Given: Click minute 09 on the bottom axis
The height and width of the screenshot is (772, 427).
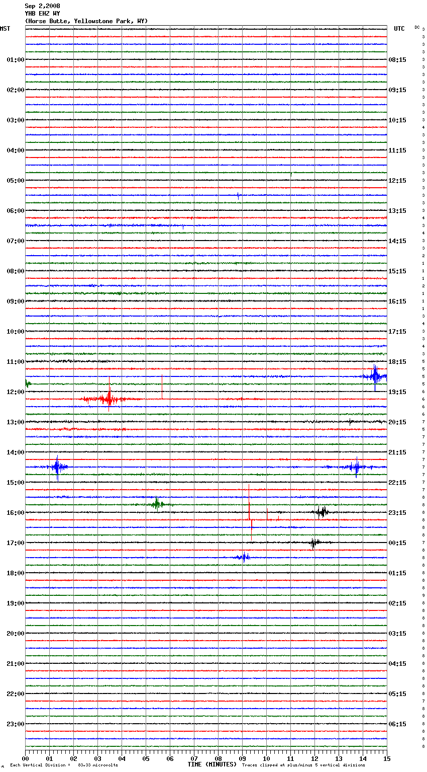Looking at the screenshot, I should click(x=243, y=758).
